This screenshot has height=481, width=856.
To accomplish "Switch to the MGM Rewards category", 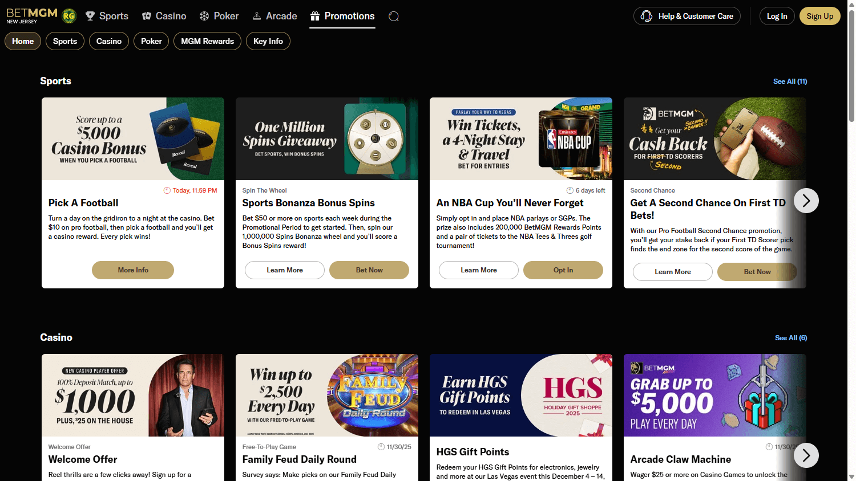I will 207,41.
